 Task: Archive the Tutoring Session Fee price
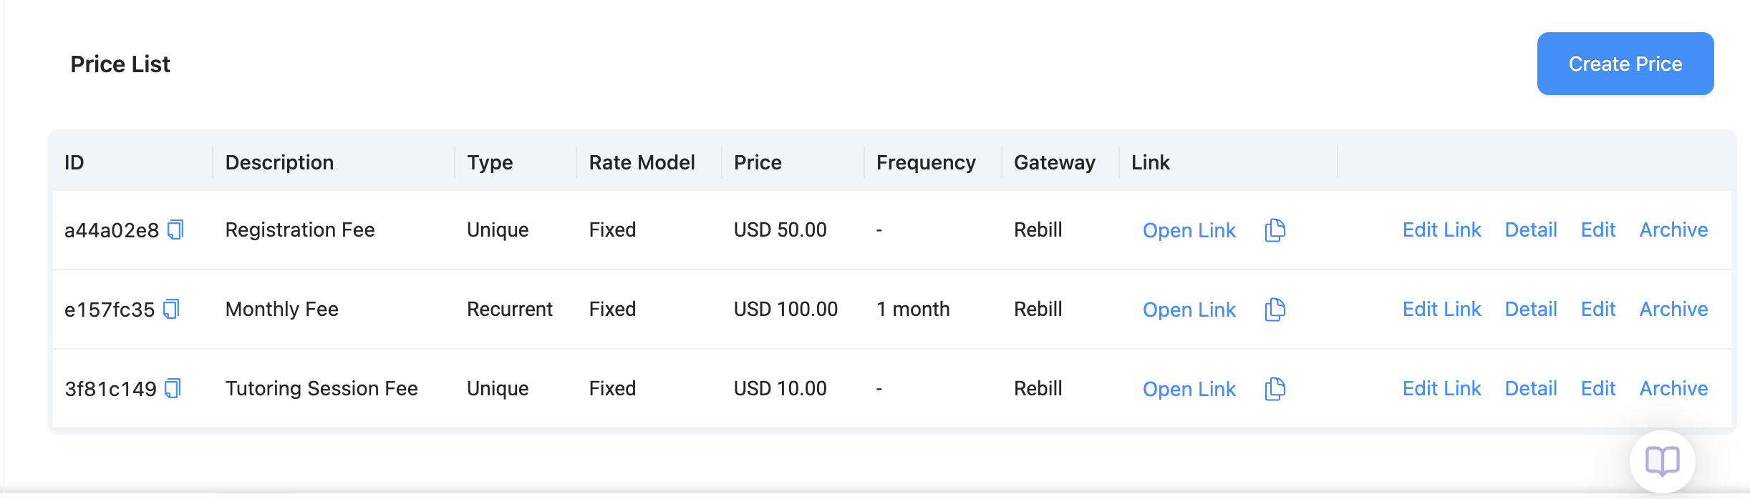tap(1673, 388)
